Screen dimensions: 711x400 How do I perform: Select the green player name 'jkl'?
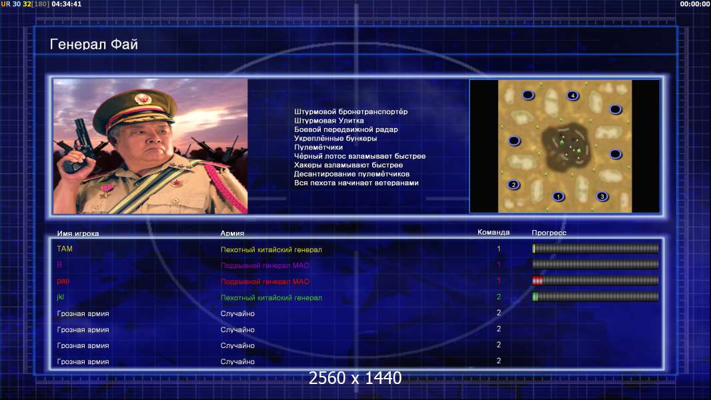click(x=60, y=297)
